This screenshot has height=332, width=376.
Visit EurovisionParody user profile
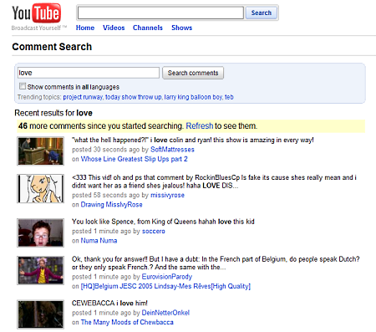tap(167, 277)
